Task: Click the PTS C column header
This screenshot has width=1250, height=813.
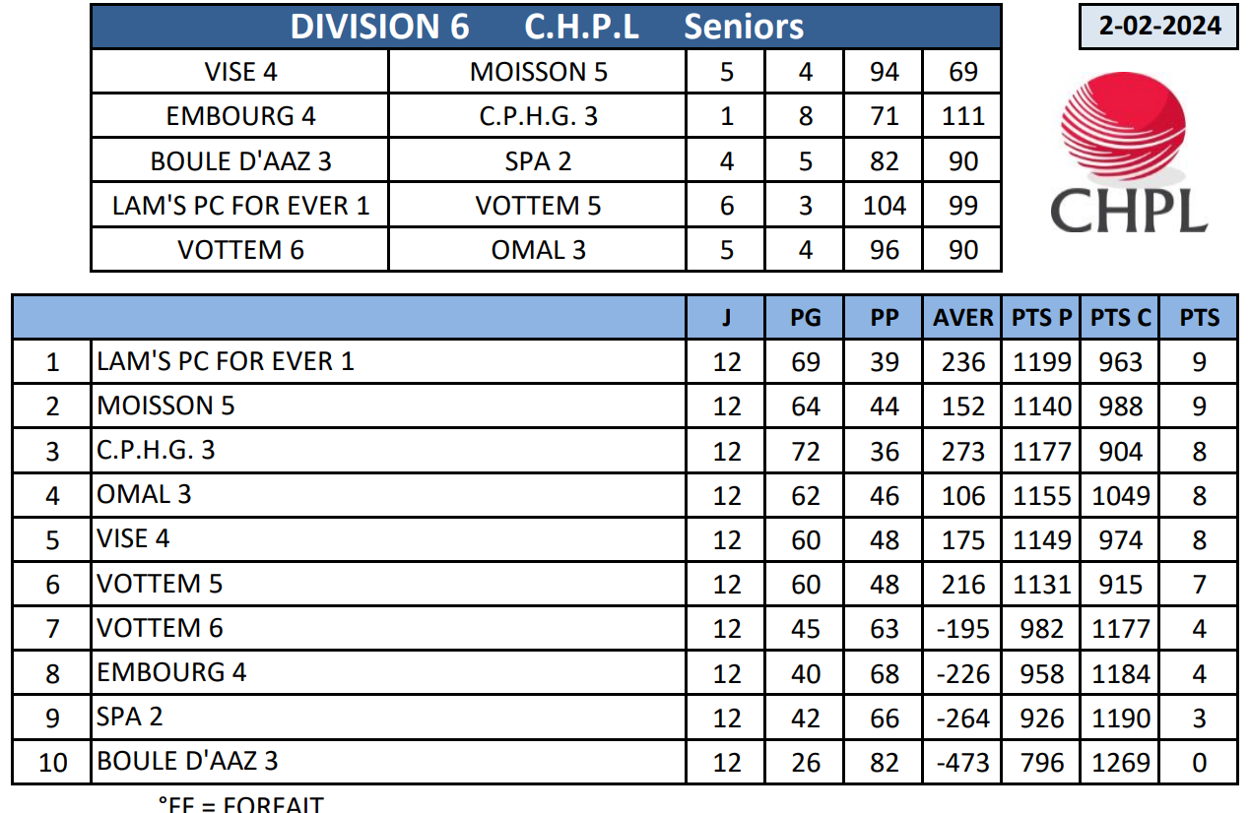Action: click(1120, 317)
